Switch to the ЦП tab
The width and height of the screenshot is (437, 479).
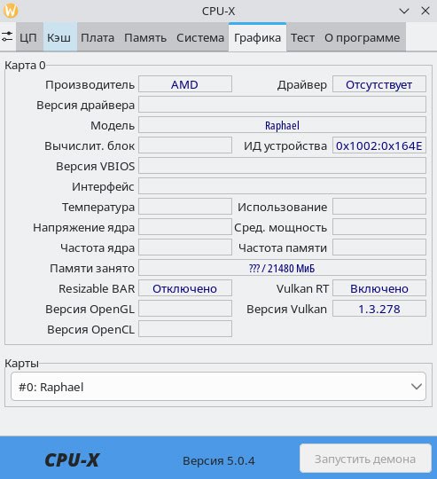[x=28, y=37]
